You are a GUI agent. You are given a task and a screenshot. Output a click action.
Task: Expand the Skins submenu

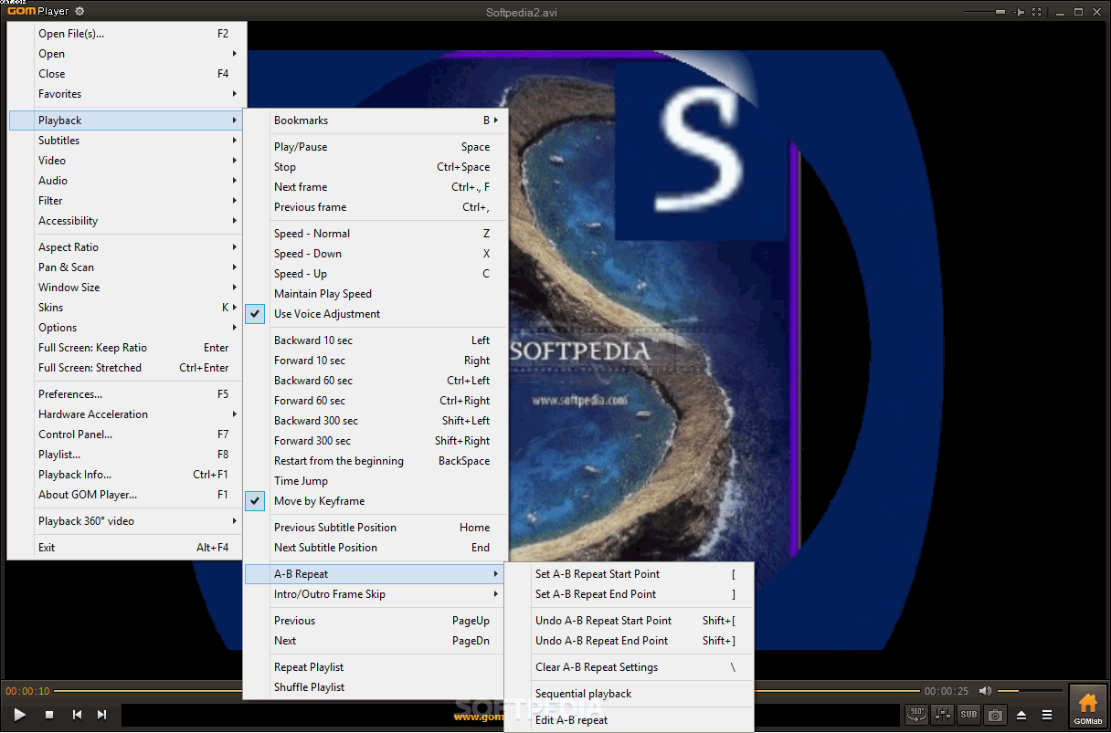[x=125, y=308]
